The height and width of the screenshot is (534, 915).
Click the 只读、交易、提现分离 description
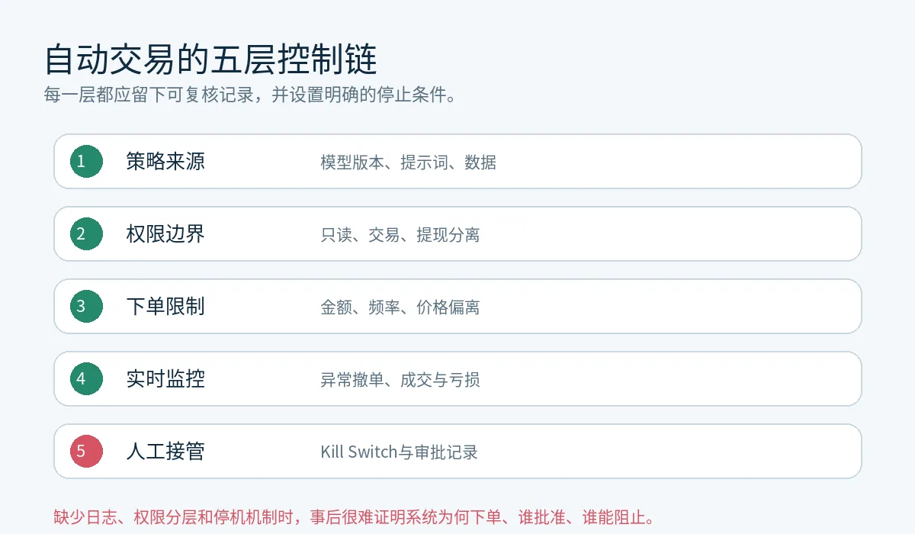[400, 234]
